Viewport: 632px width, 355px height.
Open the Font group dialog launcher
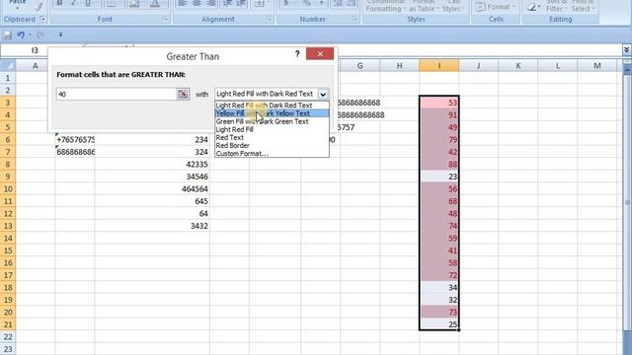[165, 19]
